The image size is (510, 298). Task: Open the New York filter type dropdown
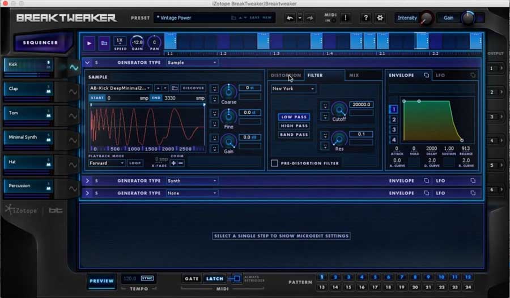click(x=294, y=88)
